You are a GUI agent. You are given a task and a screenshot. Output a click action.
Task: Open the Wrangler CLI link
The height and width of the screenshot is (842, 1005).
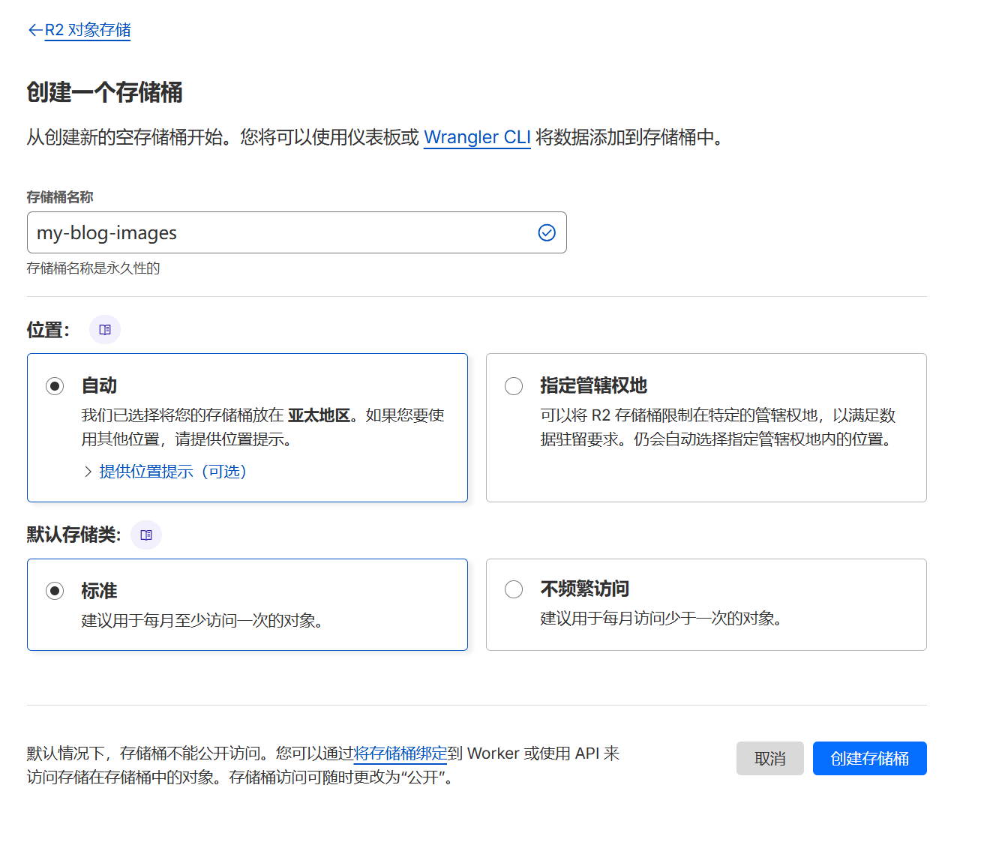pyautogui.click(x=477, y=137)
